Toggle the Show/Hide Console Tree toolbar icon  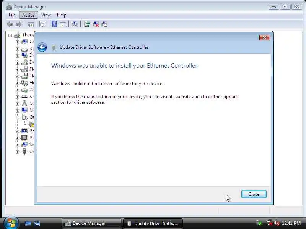coord(31,24)
